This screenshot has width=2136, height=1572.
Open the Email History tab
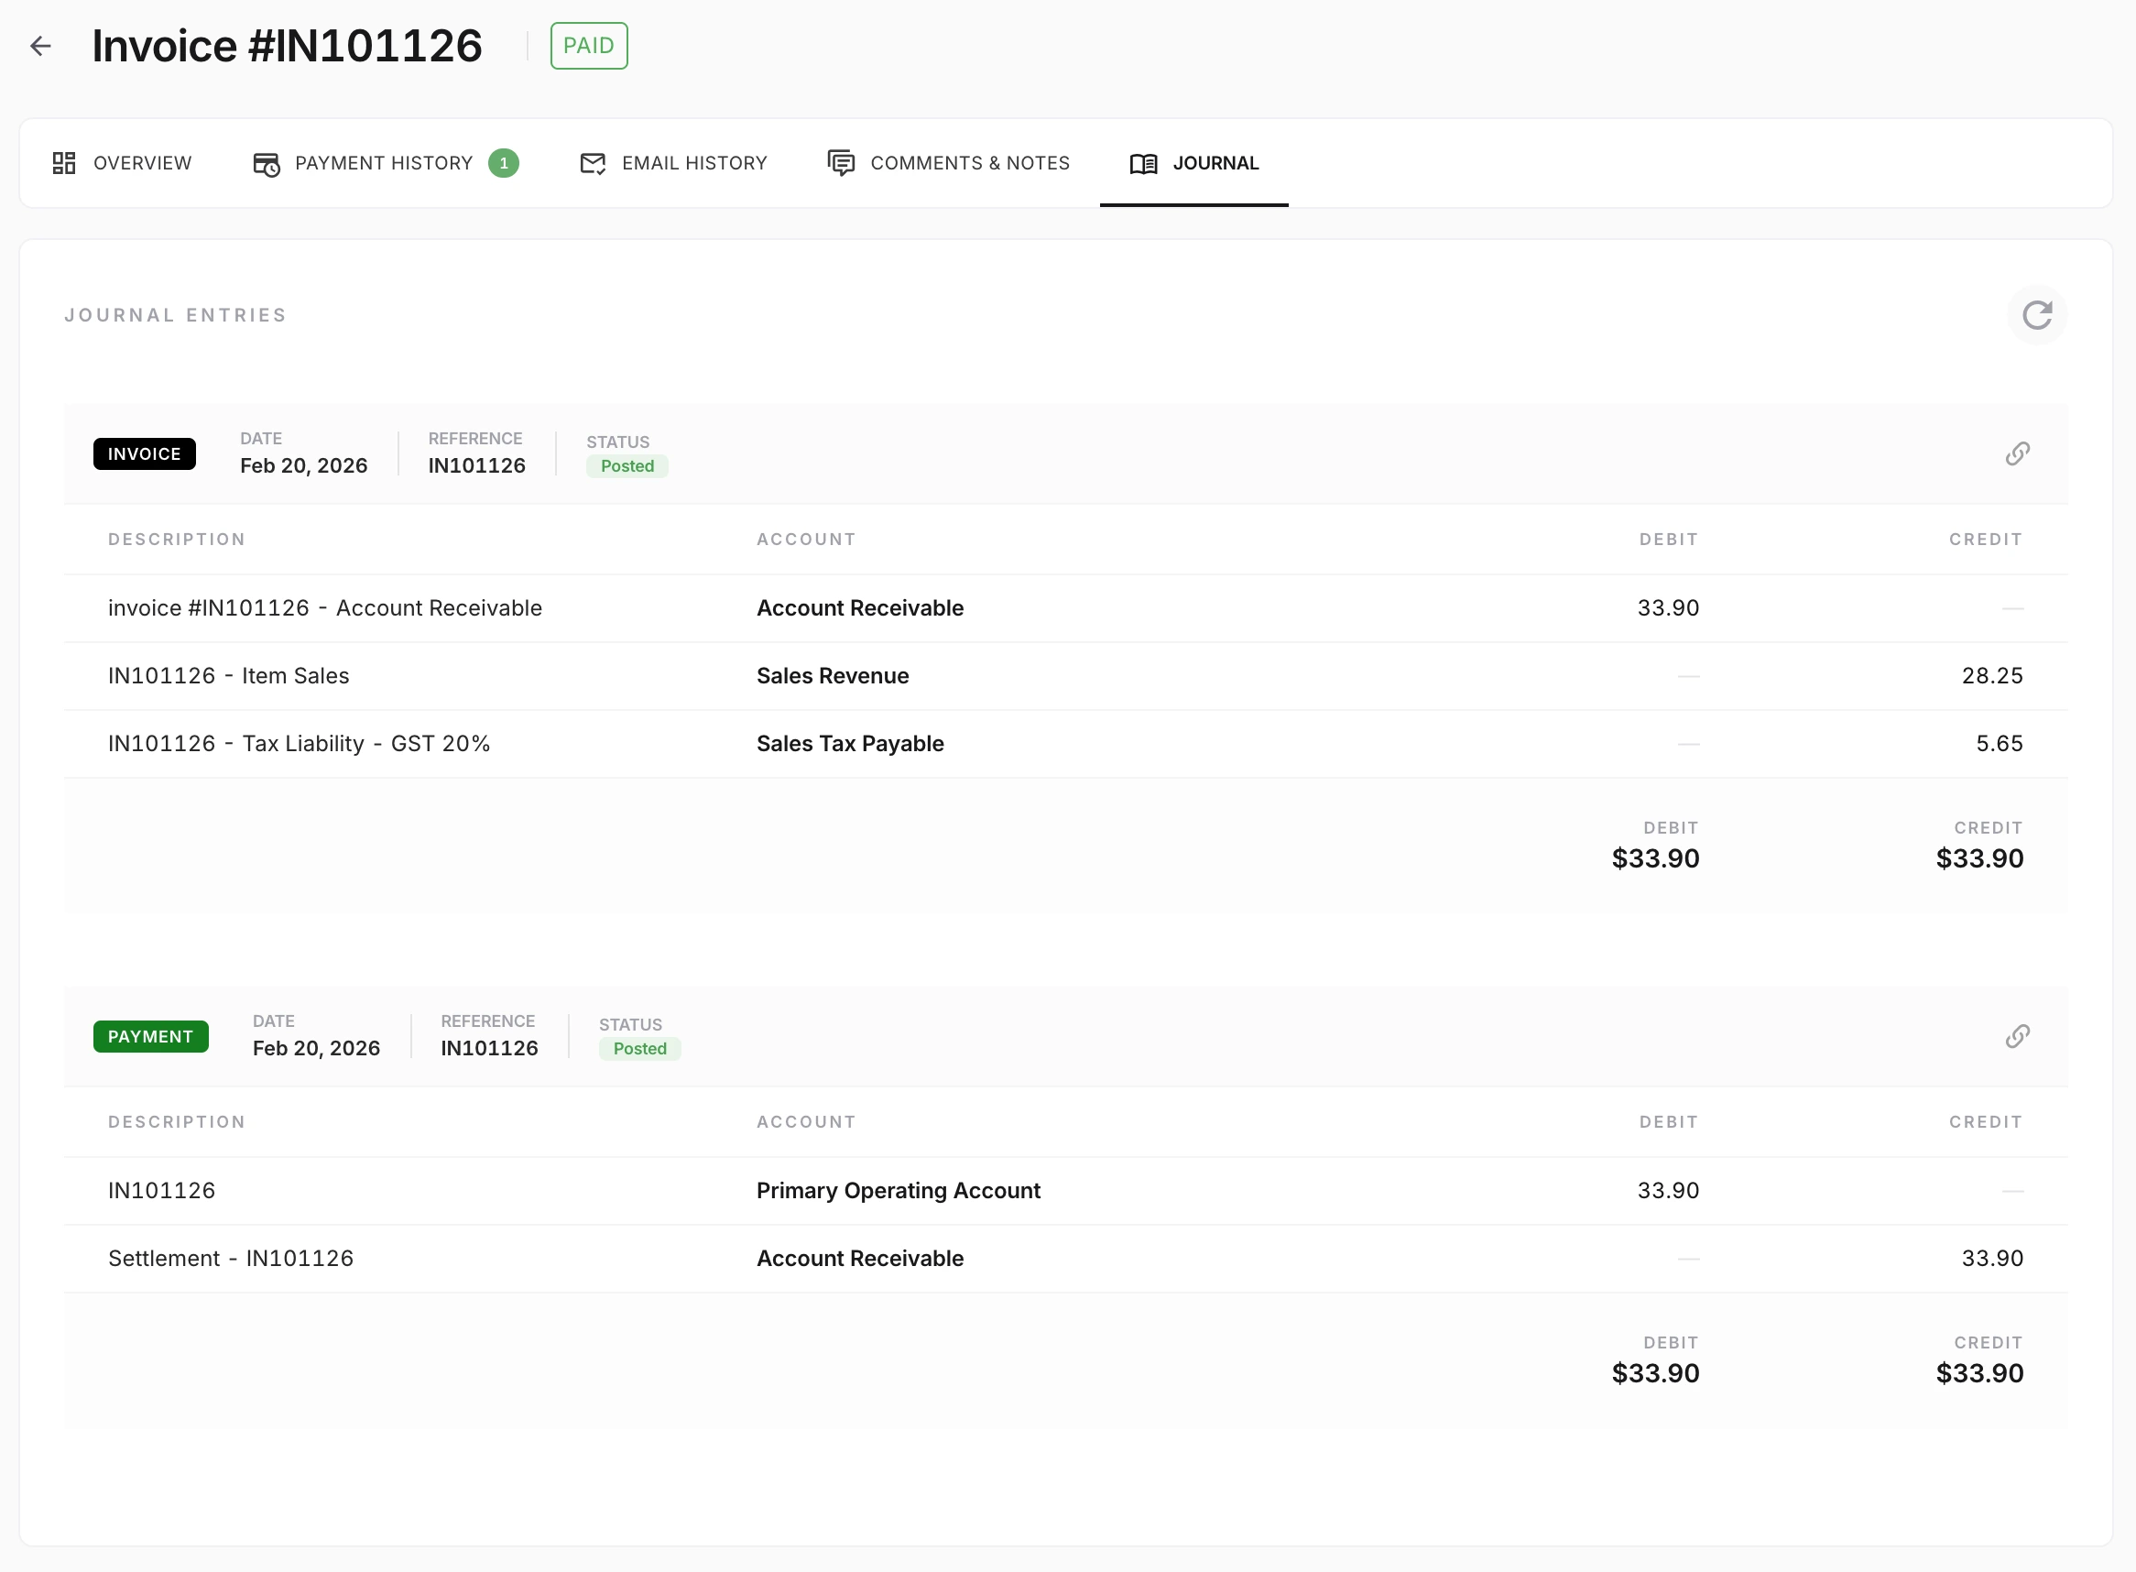click(694, 163)
